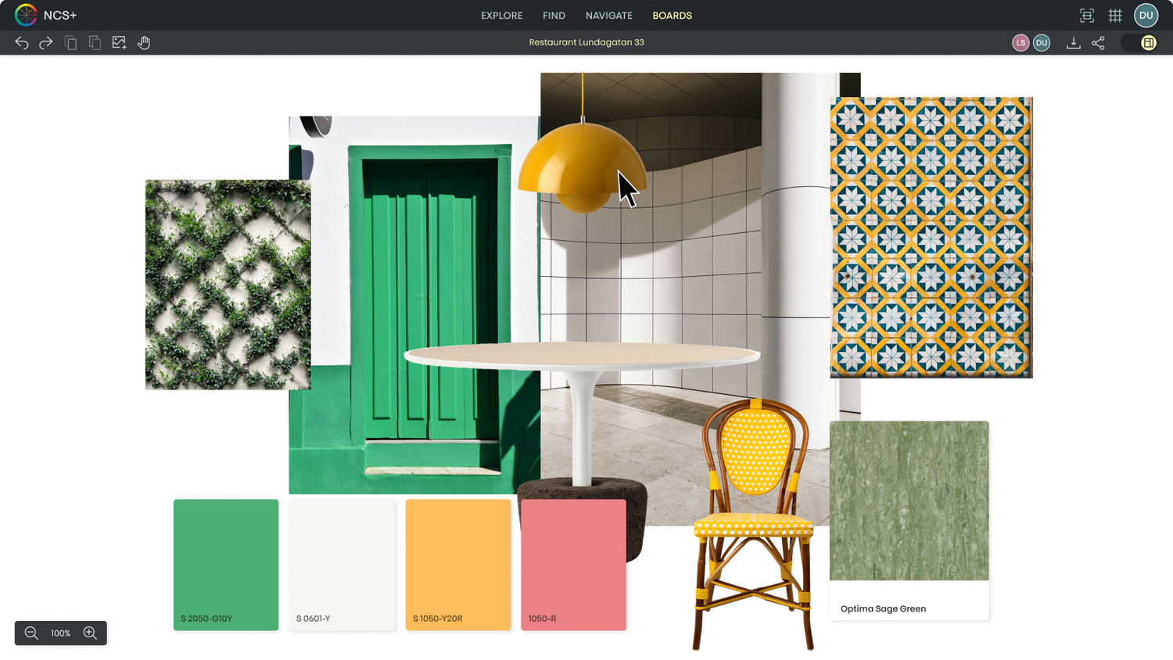Click the grid icon in the top bar

1115,15
